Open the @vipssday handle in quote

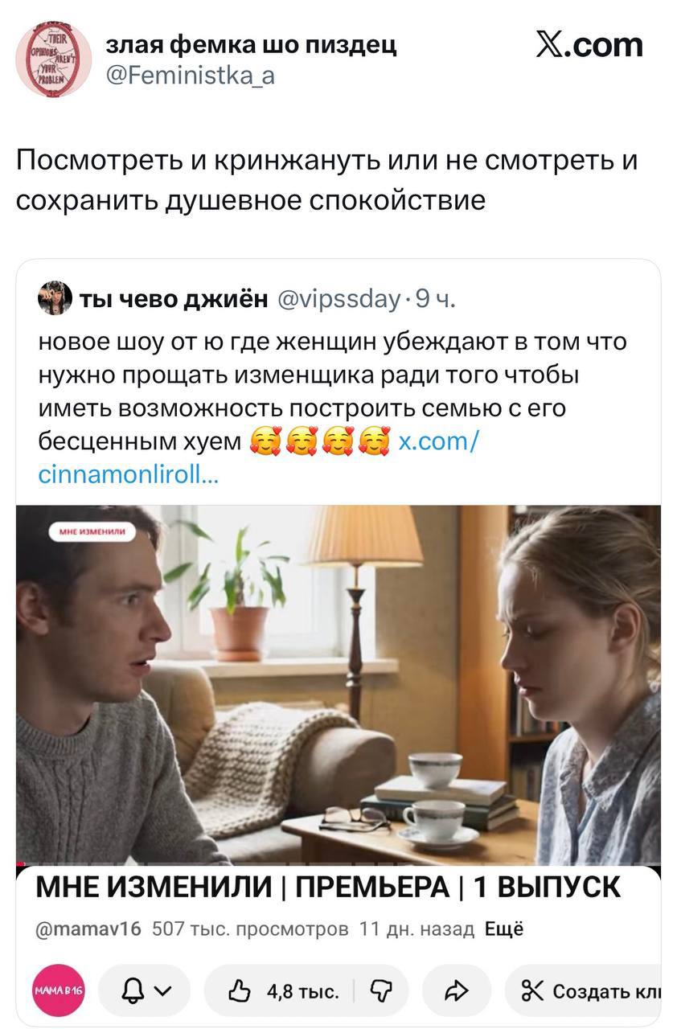[x=339, y=299]
